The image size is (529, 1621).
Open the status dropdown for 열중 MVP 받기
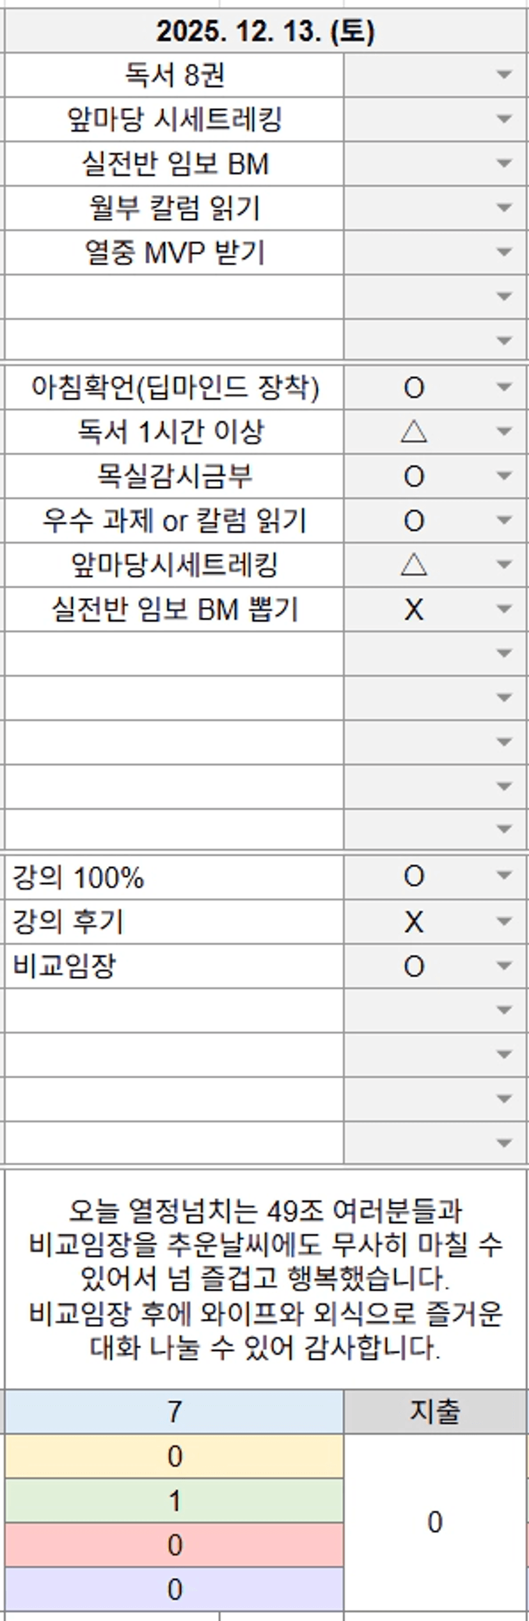click(x=503, y=252)
